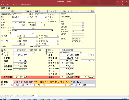Viewport: 129px width, 100px height.
Task: Select the 自家産 radio option
Action: pyautogui.click(x=49, y=15)
